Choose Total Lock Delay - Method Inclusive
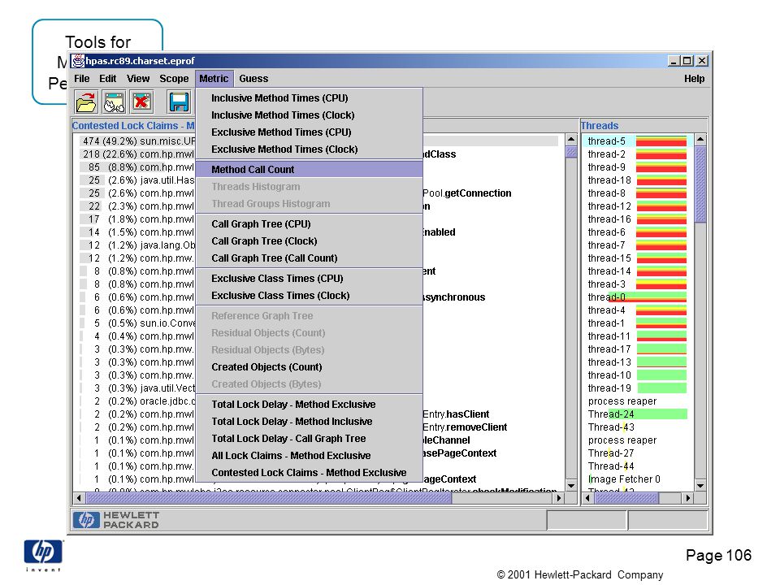The height and width of the screenshot is (585, 780). 310,422
